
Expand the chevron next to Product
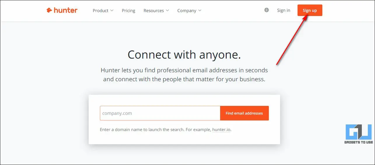click(111, 10)
